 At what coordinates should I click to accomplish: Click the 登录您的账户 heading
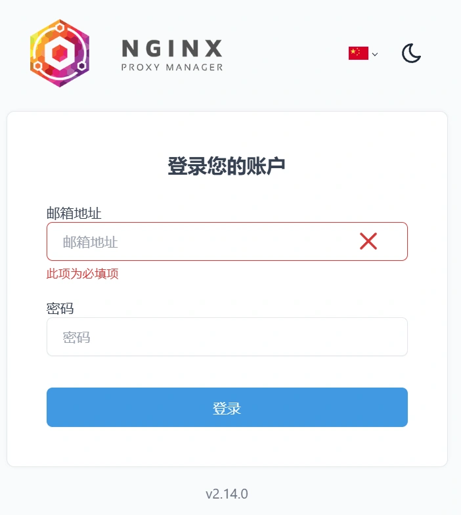(227, 166)
